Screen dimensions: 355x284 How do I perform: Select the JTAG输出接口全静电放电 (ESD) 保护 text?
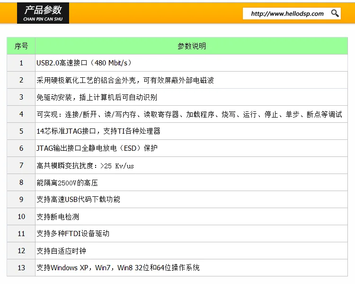[x=97, y=148]
